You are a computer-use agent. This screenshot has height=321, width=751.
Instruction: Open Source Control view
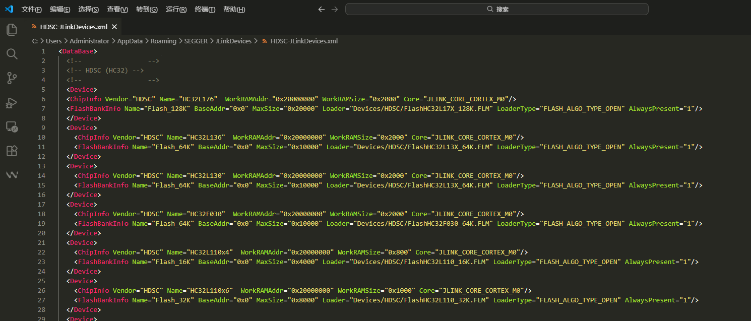[12, 78]
